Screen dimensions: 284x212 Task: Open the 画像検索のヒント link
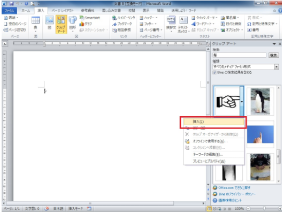230,200
